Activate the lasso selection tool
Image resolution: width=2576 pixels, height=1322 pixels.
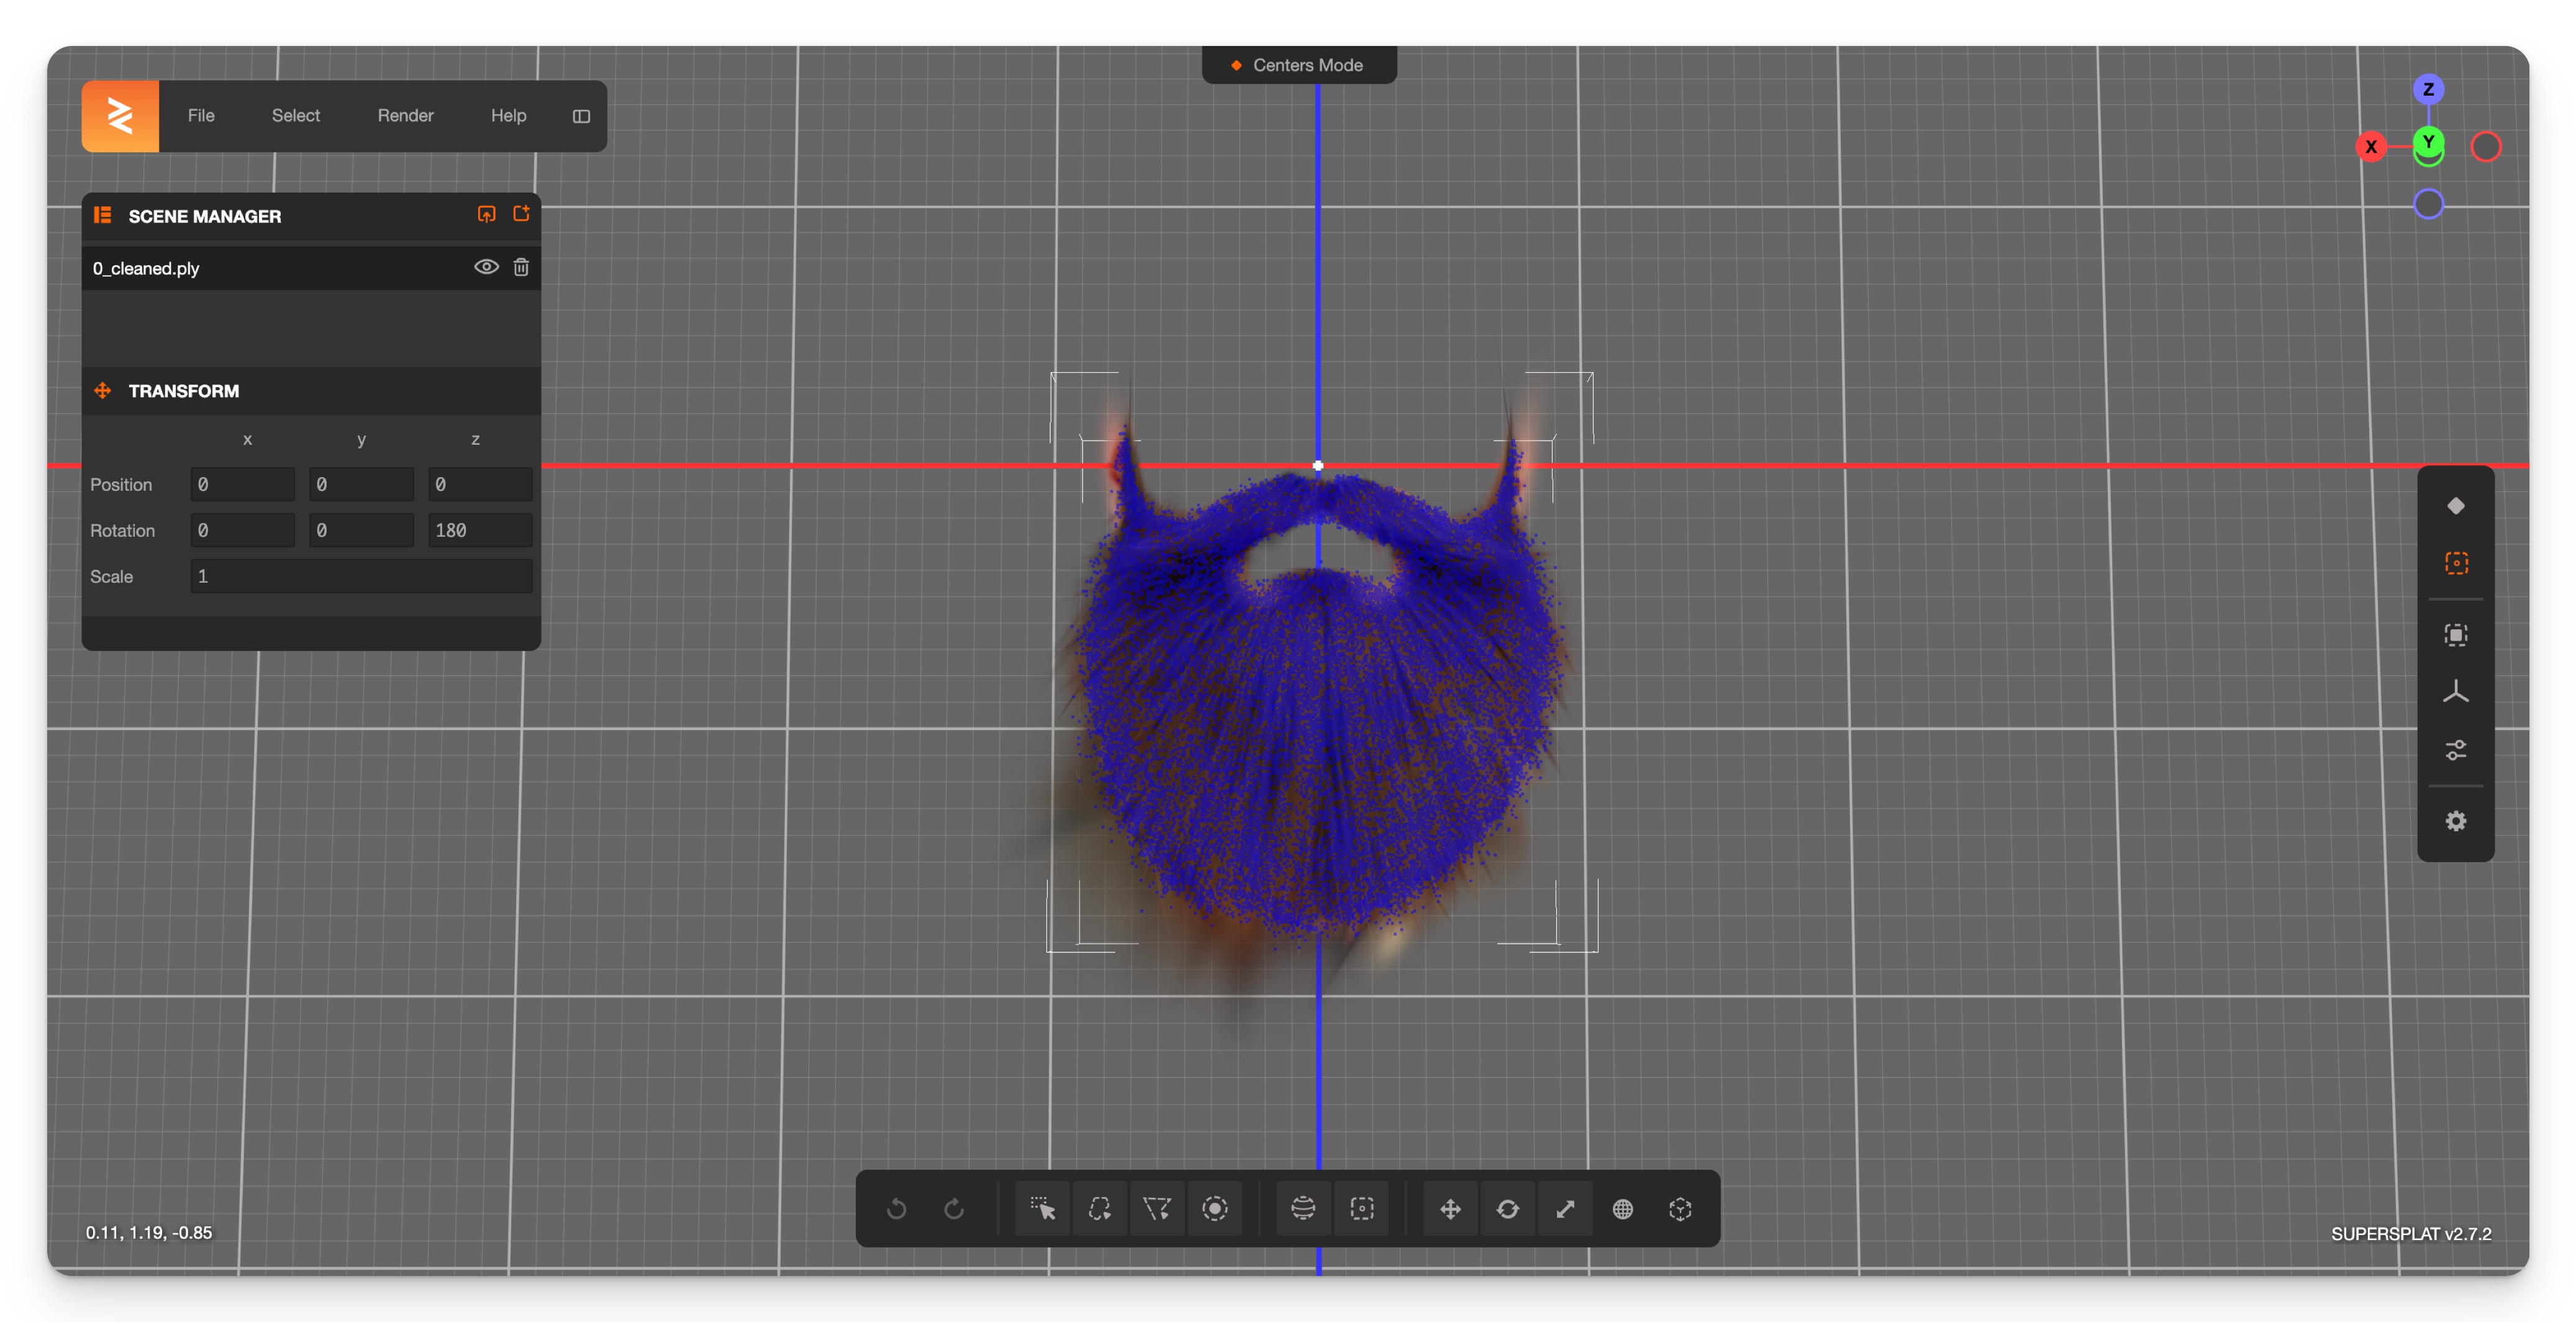pos(1100,1209)
